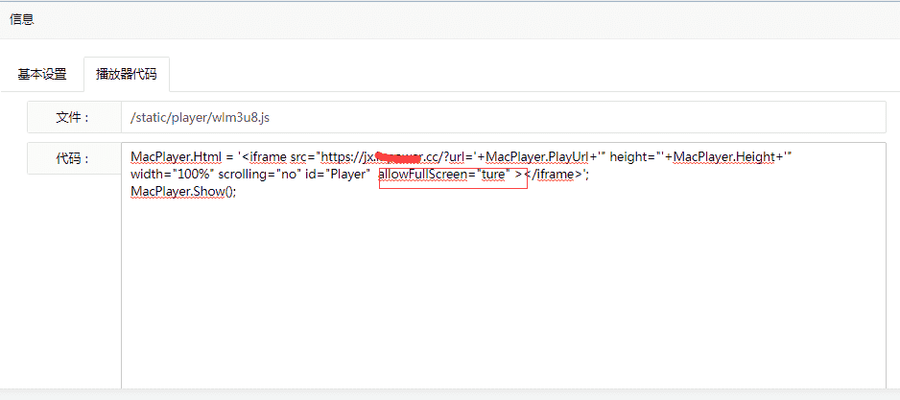Click the 代码 field label
This screenshot has height=400, width=900.
74,158
